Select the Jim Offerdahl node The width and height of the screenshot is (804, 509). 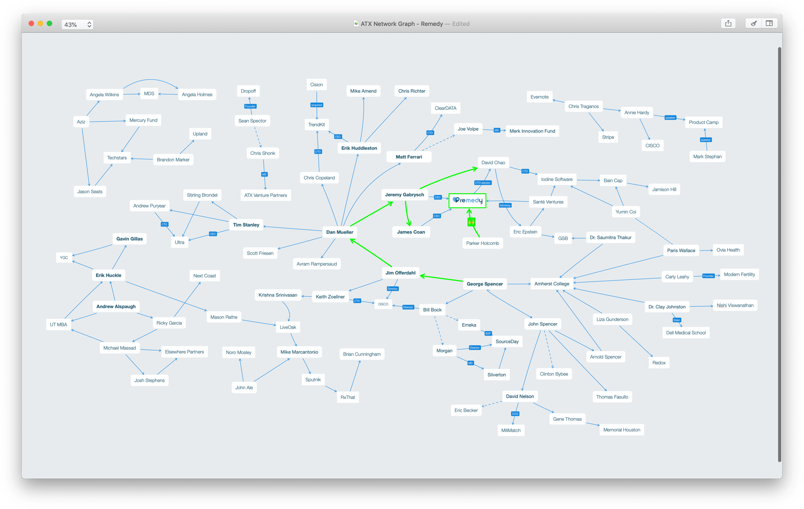pos(400,273)
